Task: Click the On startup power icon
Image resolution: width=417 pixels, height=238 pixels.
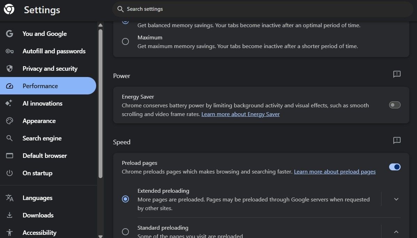Action: [x=10, y=173]
